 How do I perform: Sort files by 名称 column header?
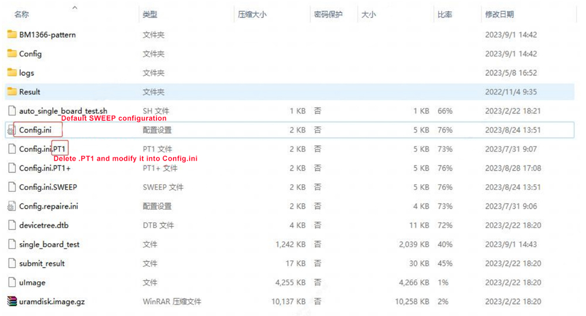tap(22, 14)
